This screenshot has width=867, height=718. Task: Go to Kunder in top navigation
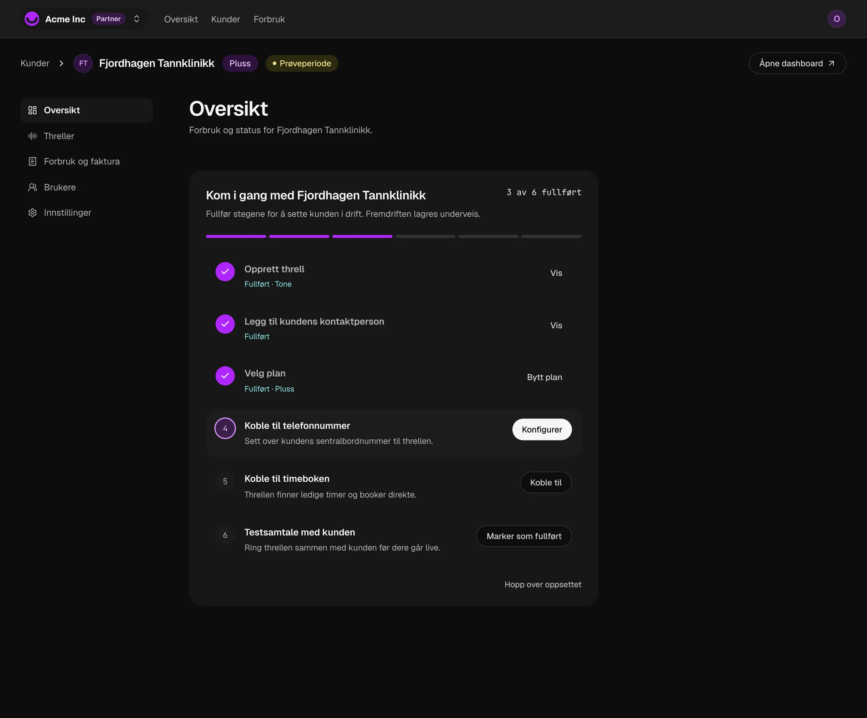[225, 20]
